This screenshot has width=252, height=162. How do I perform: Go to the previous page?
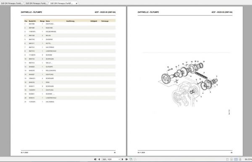click(99, 159)
